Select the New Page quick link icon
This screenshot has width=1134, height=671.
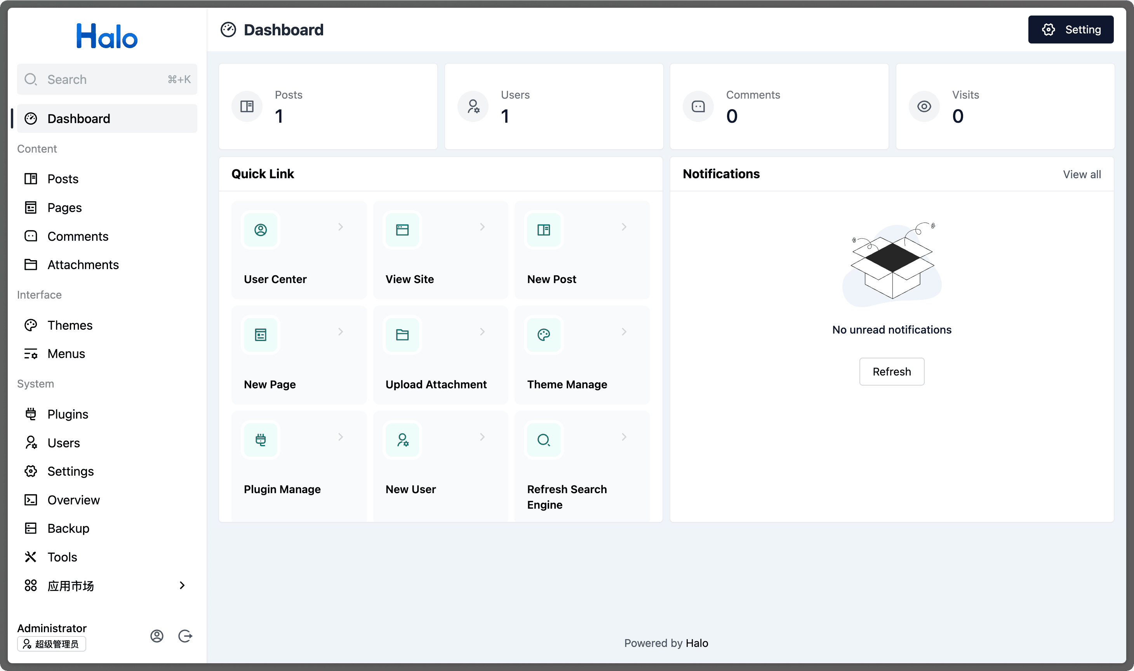260,334
